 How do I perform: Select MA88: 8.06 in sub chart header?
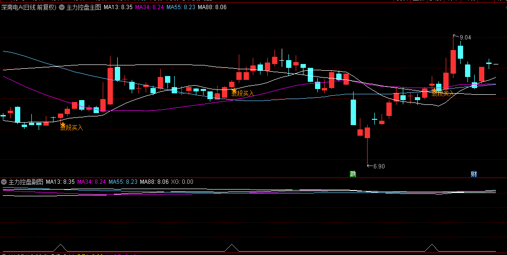pyautogui.click(x=154, y=182)
